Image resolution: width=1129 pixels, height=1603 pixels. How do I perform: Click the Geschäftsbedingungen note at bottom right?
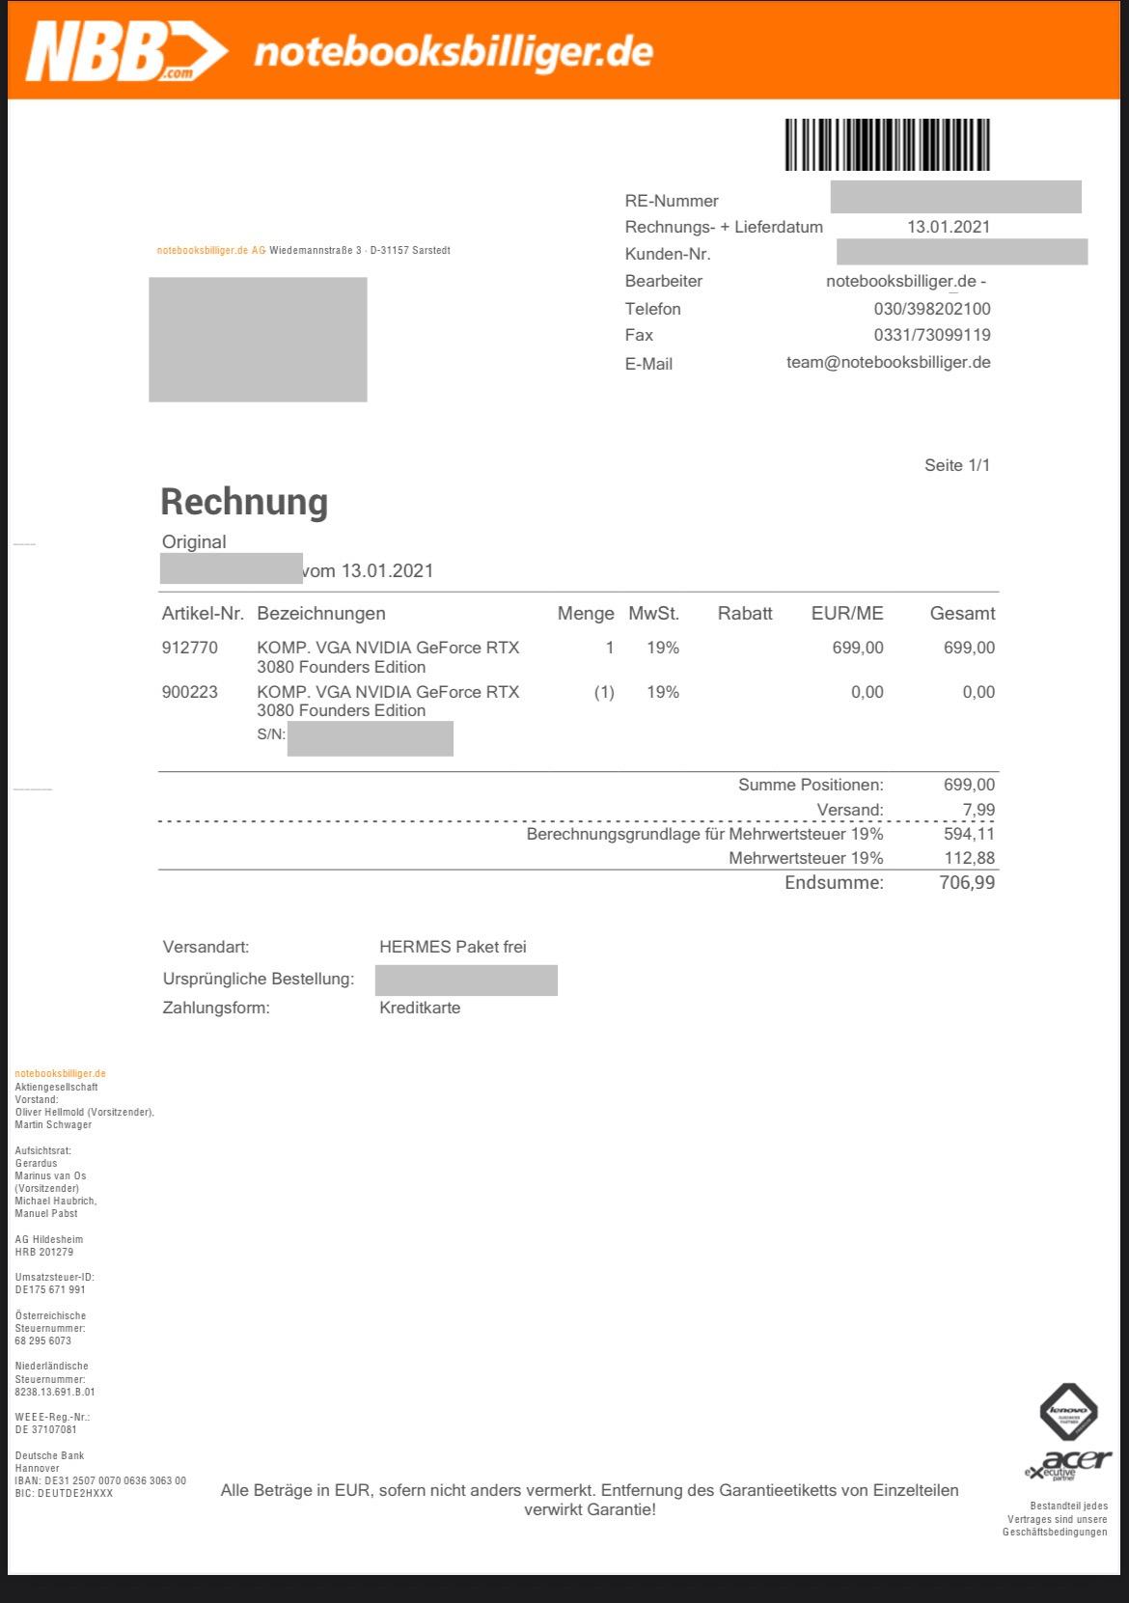click(1055, 1519)
